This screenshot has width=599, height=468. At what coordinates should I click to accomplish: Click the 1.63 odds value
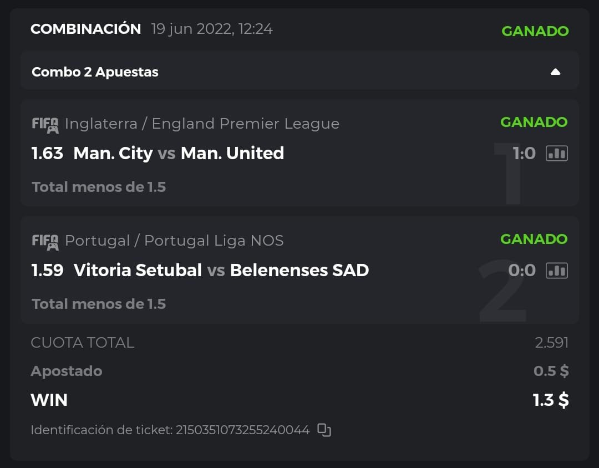[47, 153]
